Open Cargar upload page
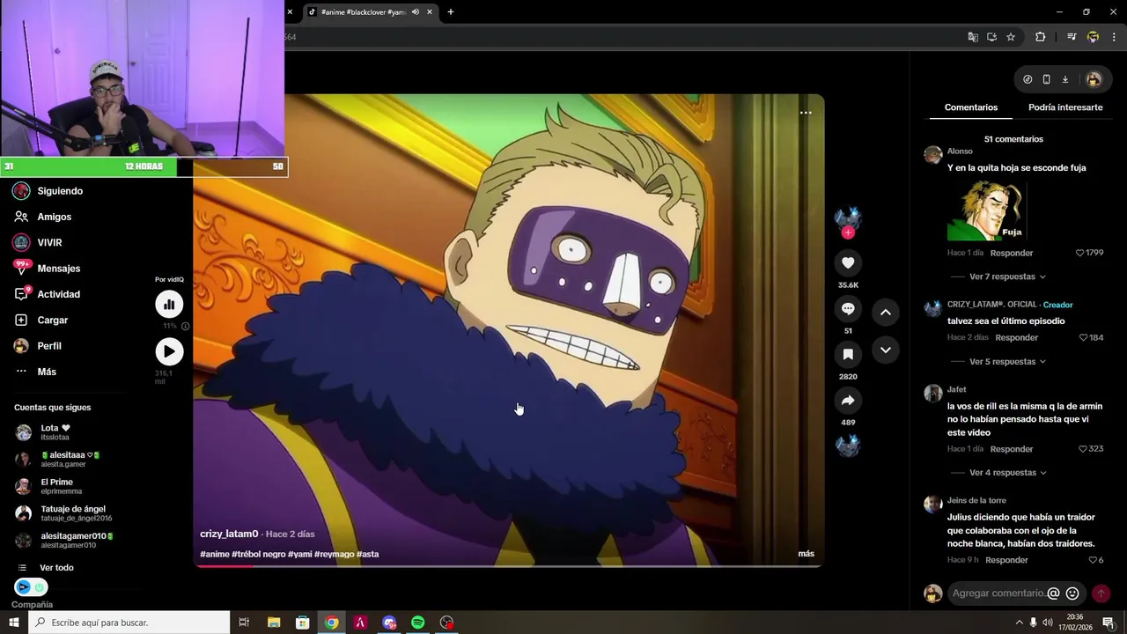Viewport: 1127px width, 634px height. (x=52, y=320)
